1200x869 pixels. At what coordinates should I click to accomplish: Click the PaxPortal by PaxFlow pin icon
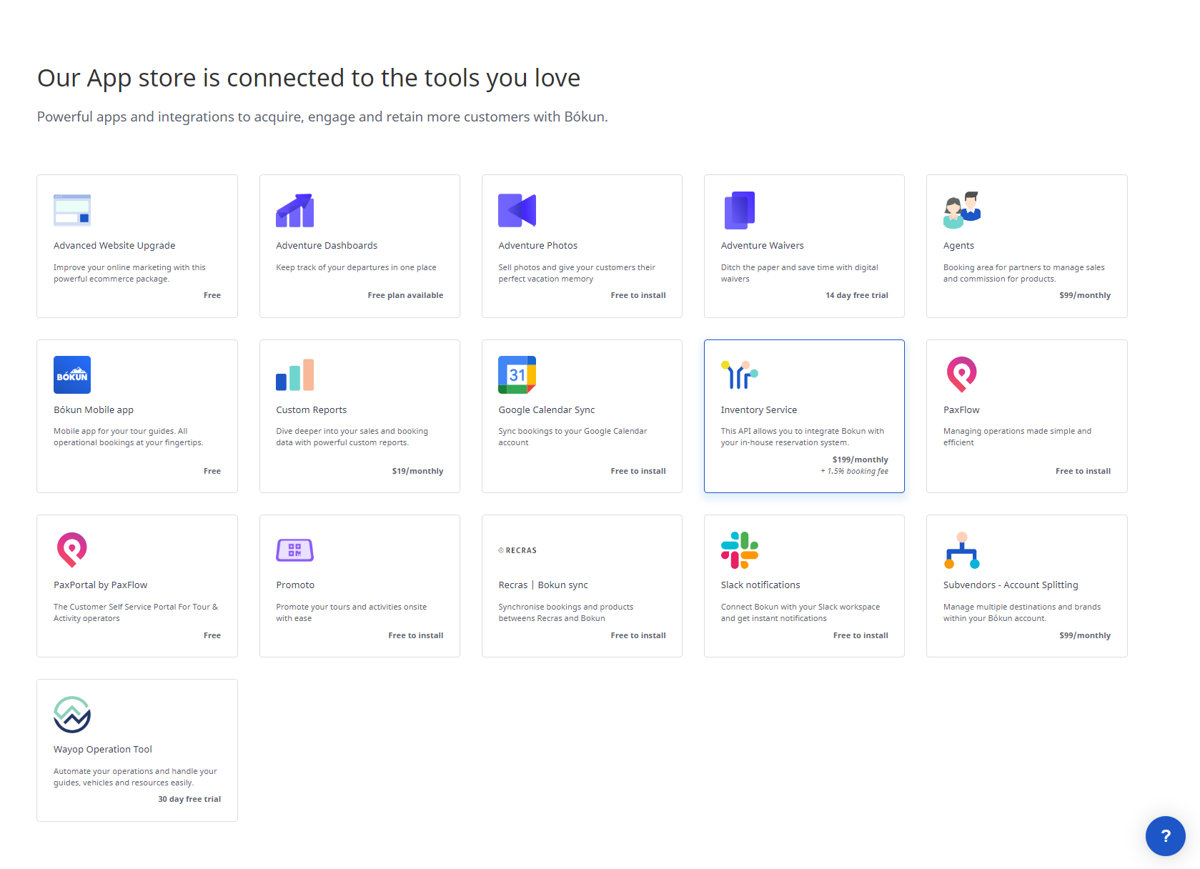tap(72, 550)
